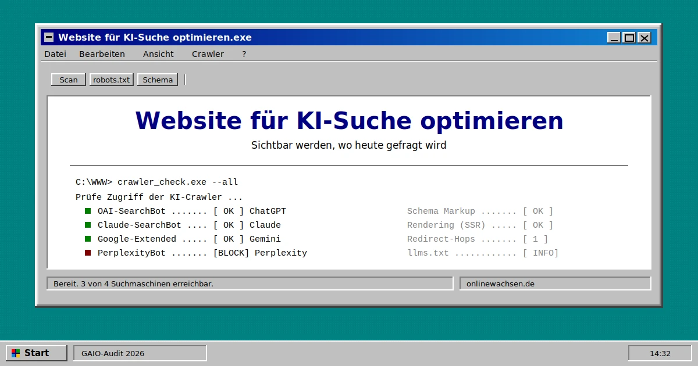Click the 'llms.txt' INFO status line
This screenshot has width=698, height=366.
[483, 253]
